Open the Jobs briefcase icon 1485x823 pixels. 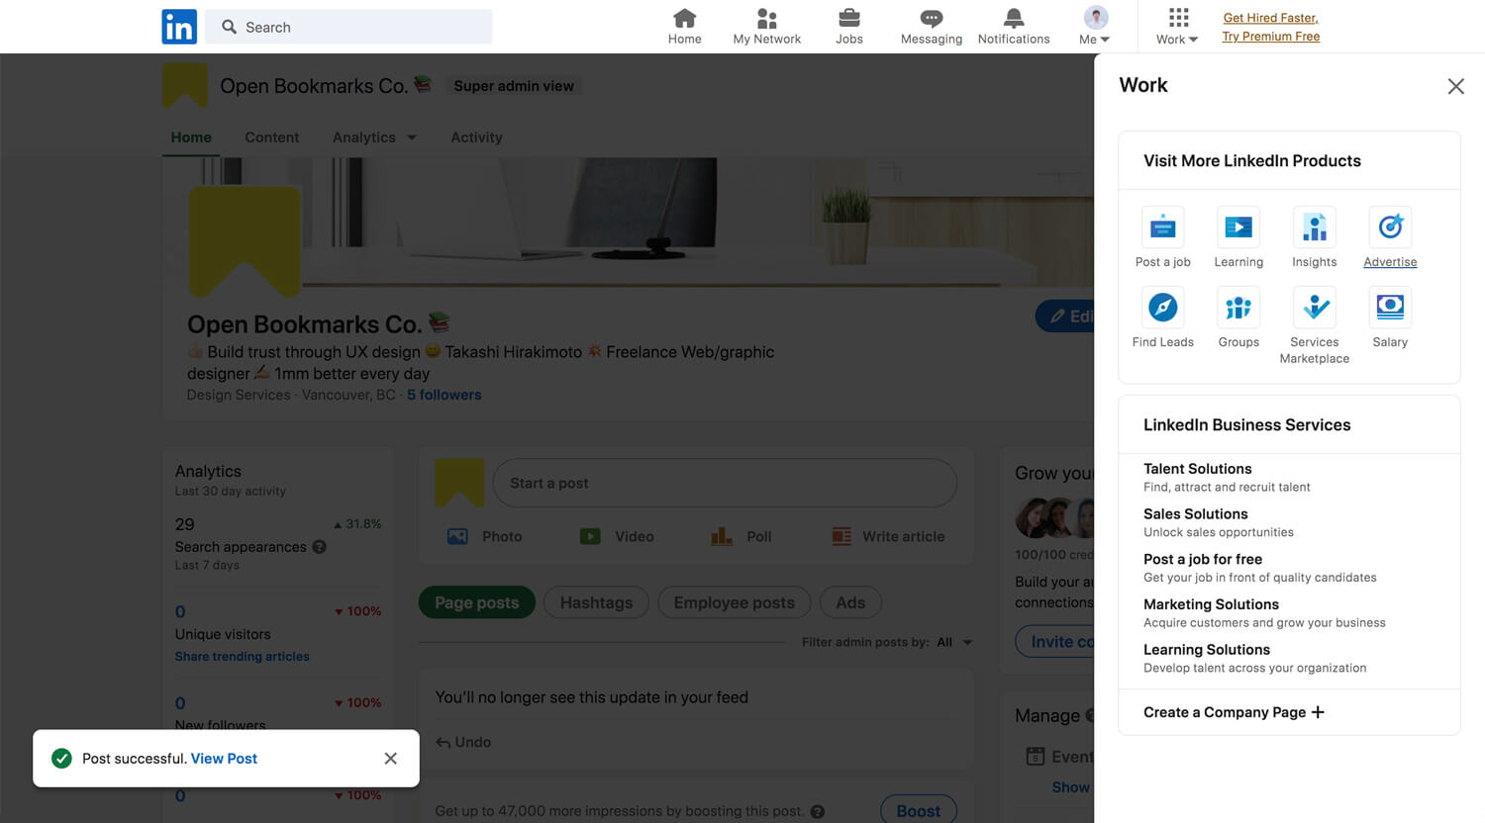pyautogui.click(x=848, y=27)
